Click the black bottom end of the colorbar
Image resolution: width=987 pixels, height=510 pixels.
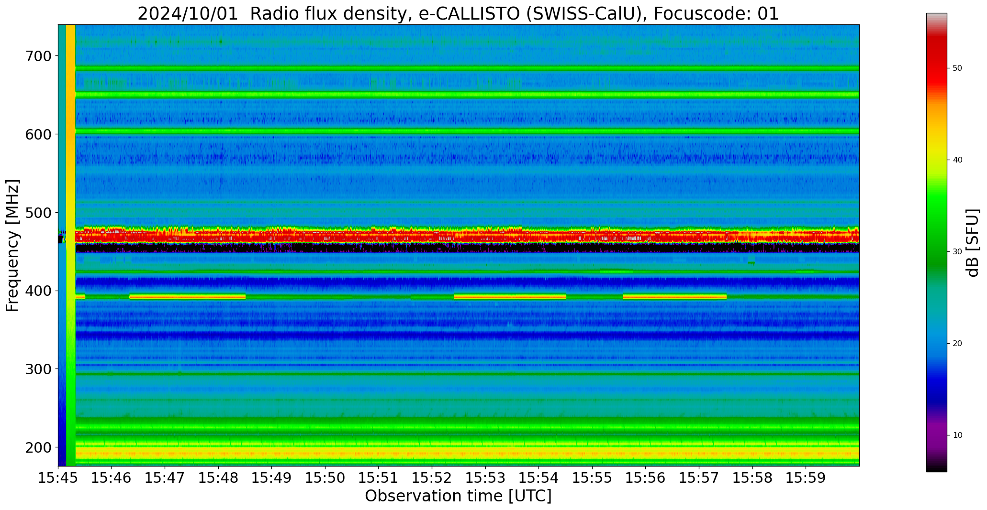coord(936,466)
